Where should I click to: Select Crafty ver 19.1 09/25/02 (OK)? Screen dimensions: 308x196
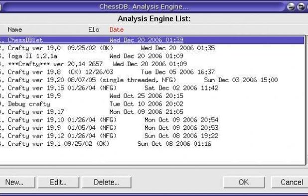coord(152,144)
